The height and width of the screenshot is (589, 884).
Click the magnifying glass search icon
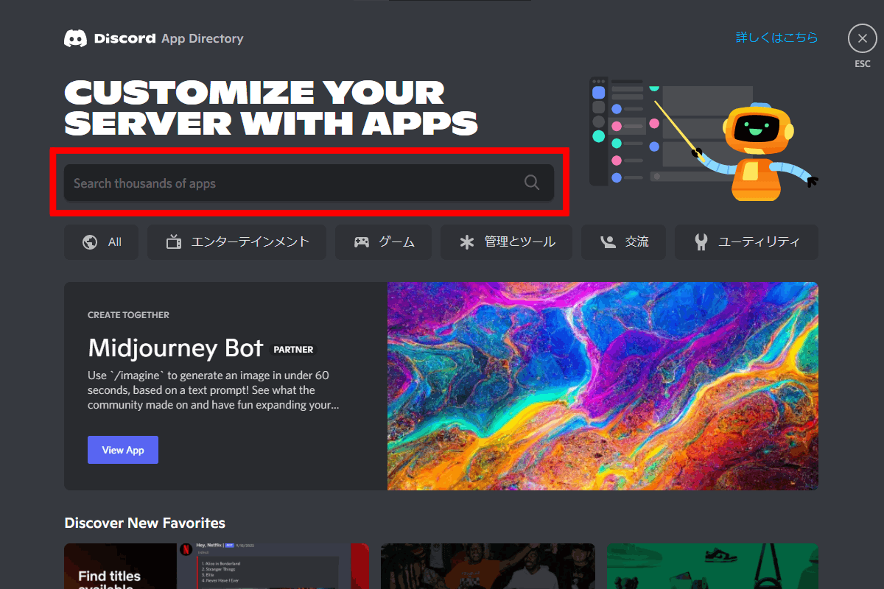[532, 183]
